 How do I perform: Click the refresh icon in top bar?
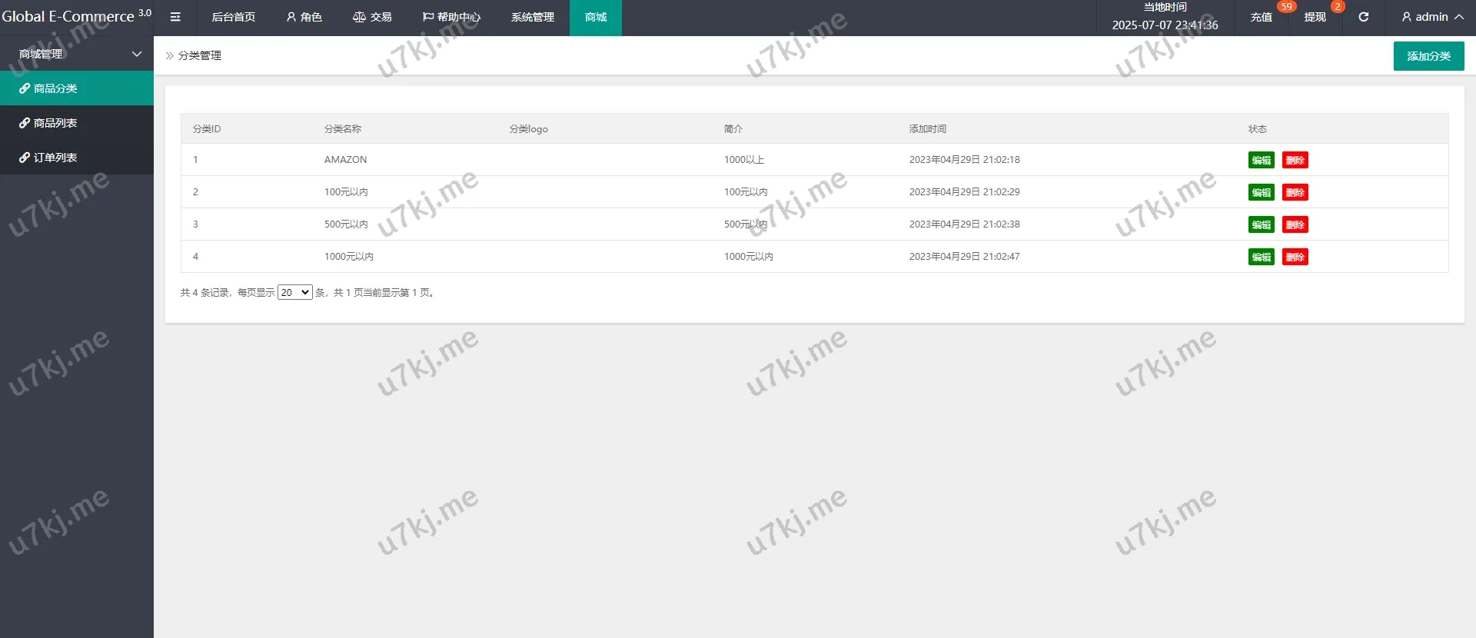point(1363,17)
